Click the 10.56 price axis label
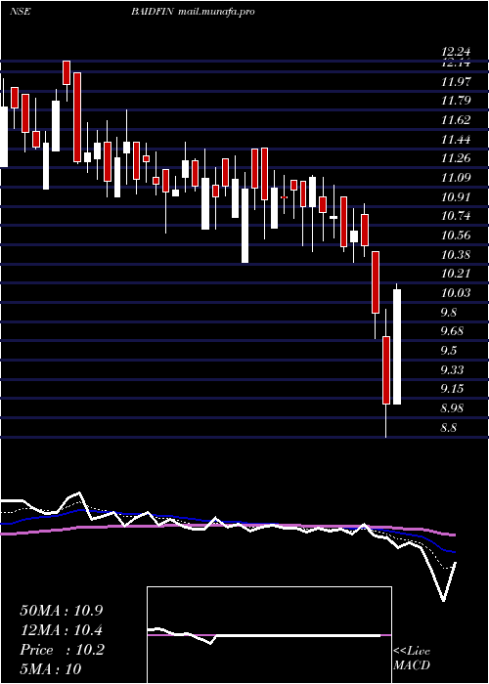Screen dimensions: 489x684 click(456, 235)
